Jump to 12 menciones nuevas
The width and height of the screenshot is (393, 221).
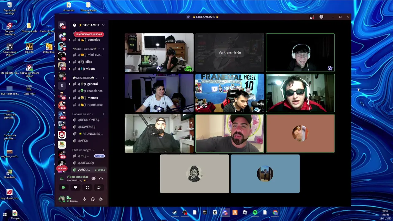[89, 34]
